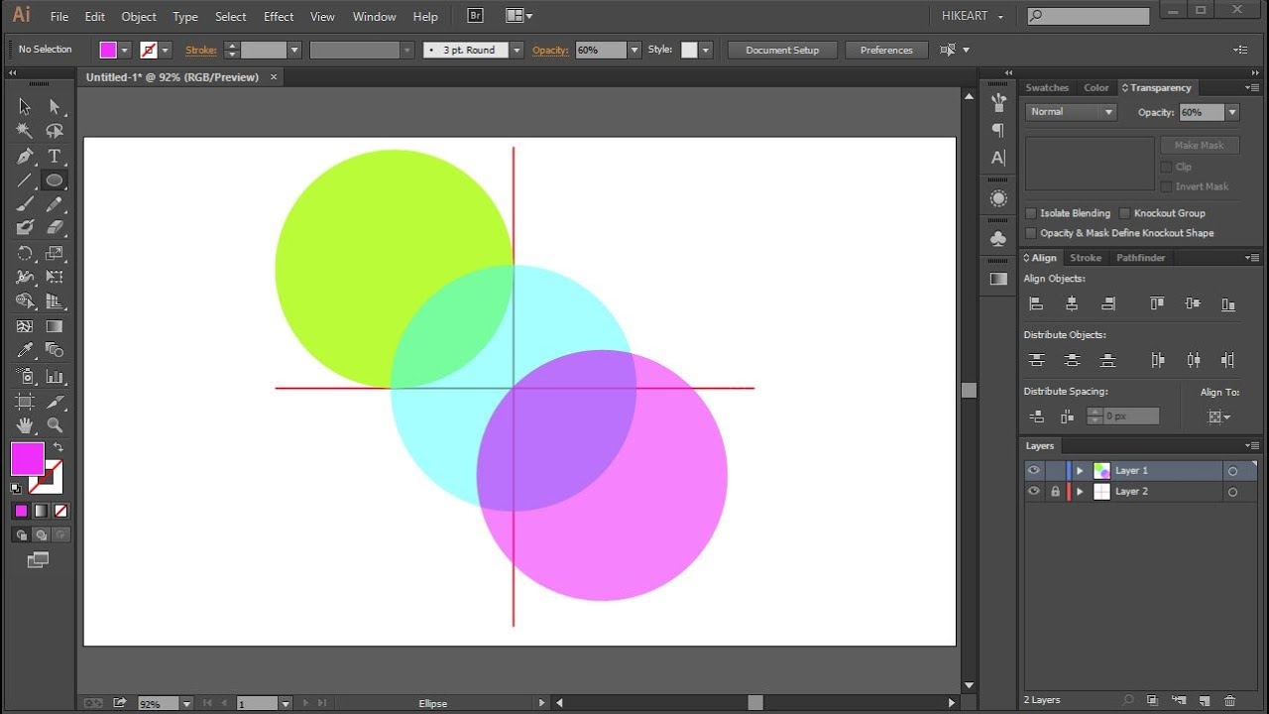Click Vertical Align Bottom icon

point(1228,304)
